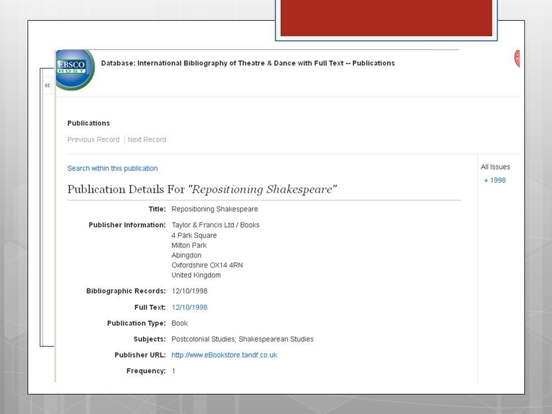
Task: Go to Previous Record
Action: click(93, 139)
